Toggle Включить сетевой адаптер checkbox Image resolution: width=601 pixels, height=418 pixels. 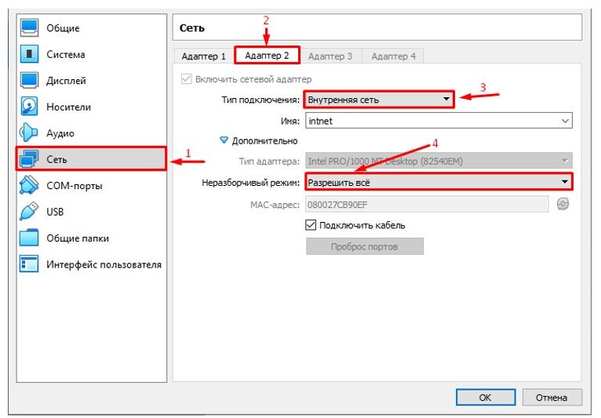click(186, 79)
